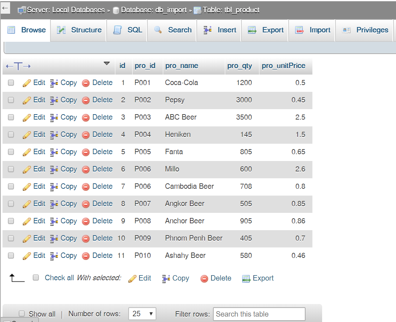The width and height of the screenshot is (396, 322).
Task: Sort by the pro_unitPrice column header
Action: [x=283, y=66]
